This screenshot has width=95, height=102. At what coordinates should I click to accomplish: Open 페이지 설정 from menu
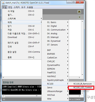(x=22, y=43)
